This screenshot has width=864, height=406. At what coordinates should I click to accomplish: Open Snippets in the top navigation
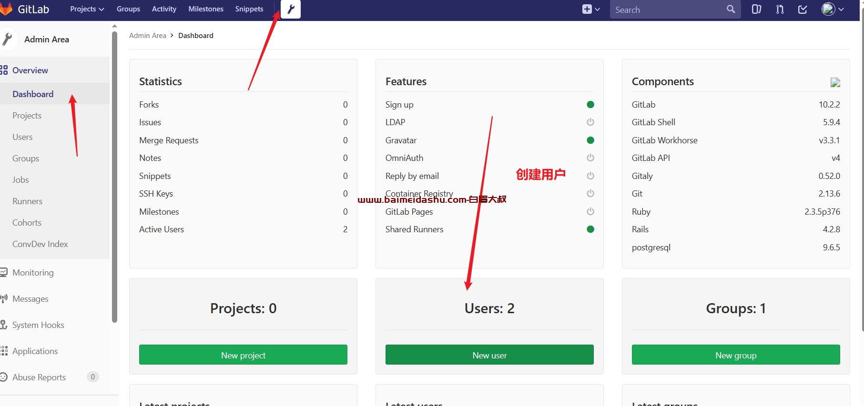pos(249,9)
